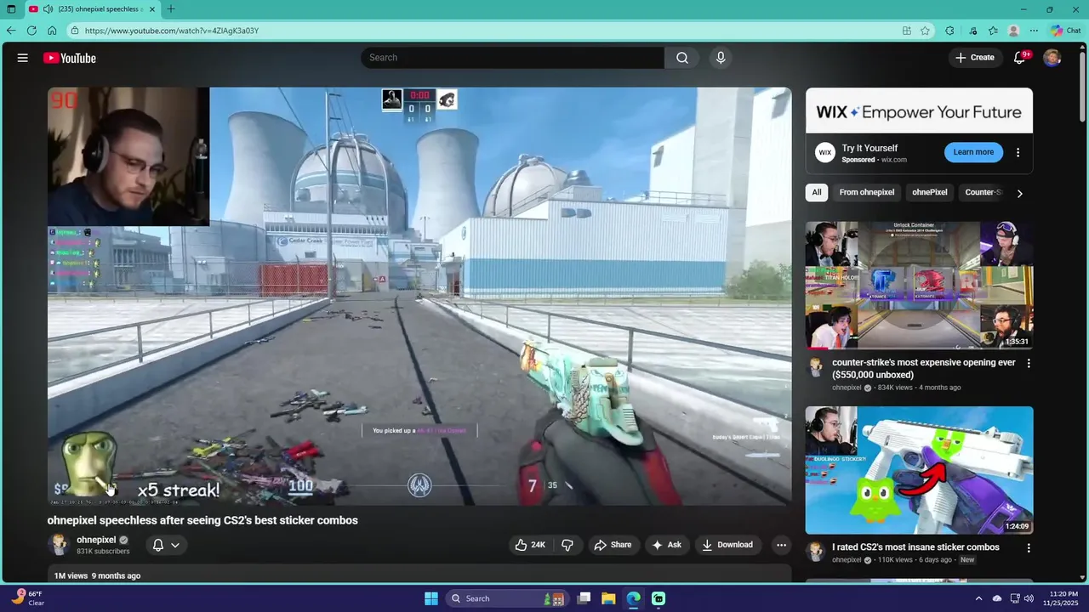
Task: Show more filter chips with arrow
Action: [1020, 193]
